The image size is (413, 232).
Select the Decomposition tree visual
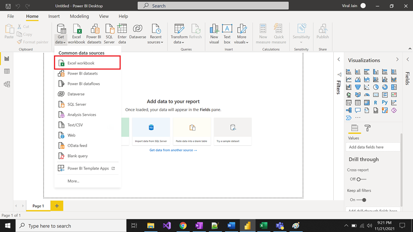click(x=349, y=110)
